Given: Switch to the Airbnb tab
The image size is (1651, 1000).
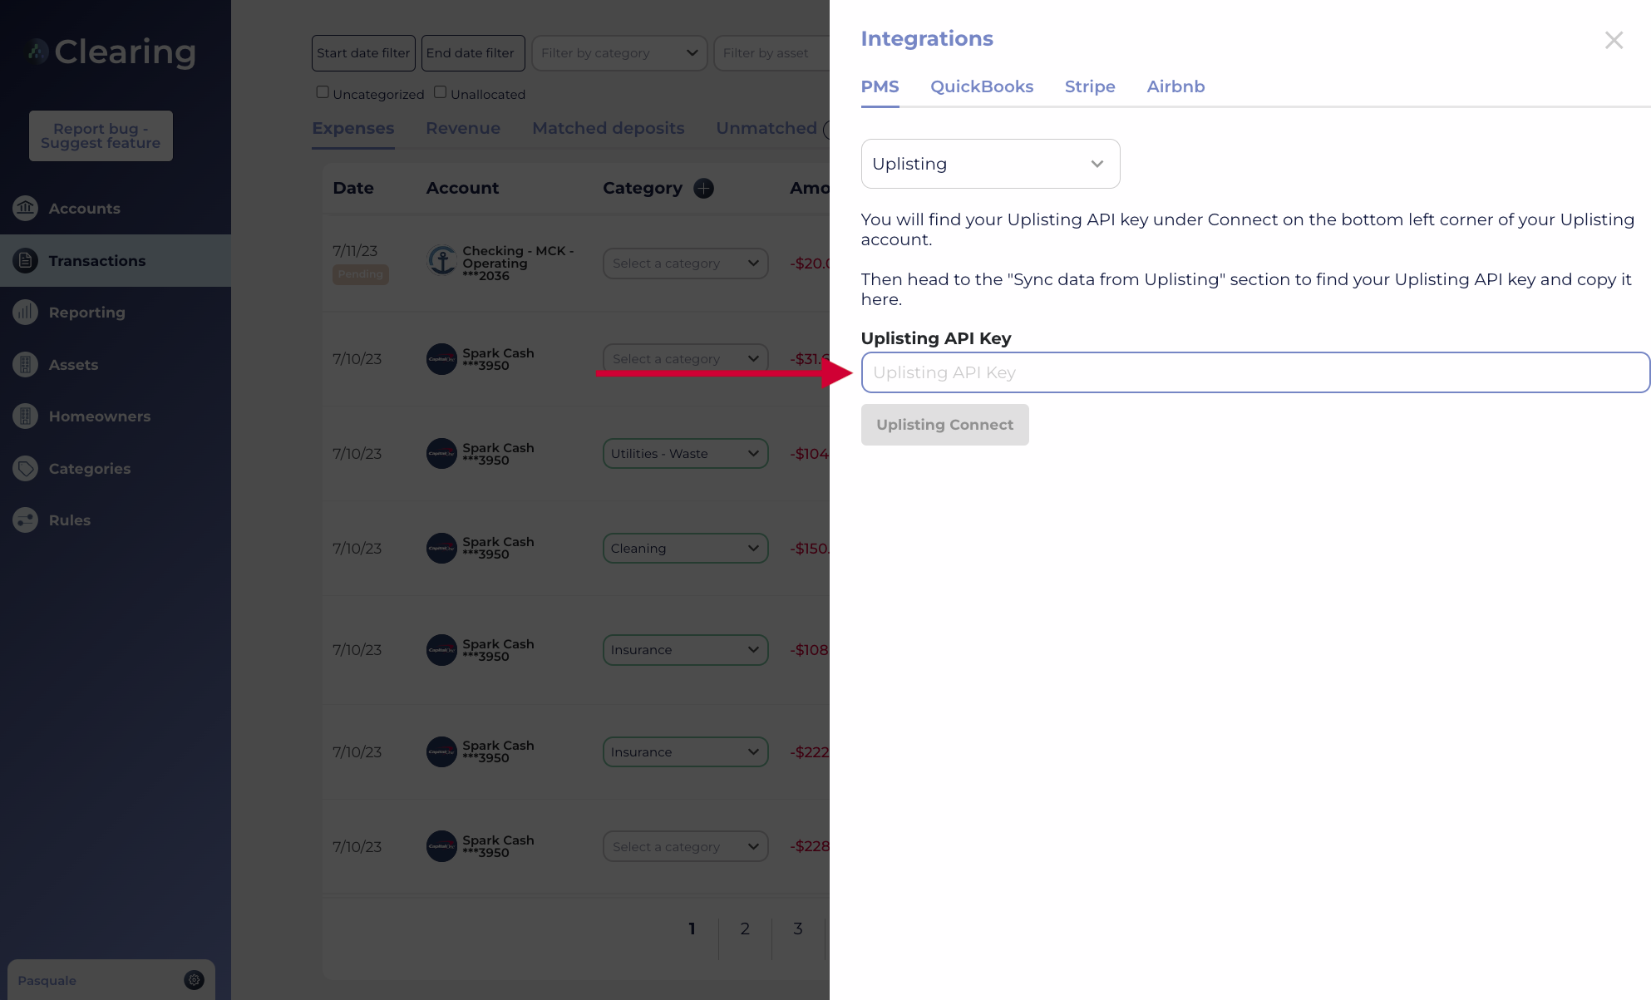Looking at the screenshot, I should [x=1175, y=86].
